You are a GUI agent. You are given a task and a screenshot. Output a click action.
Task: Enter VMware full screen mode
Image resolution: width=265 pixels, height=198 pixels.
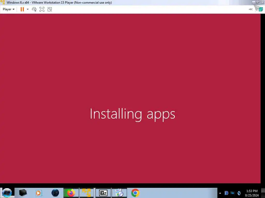pos(42,9)
